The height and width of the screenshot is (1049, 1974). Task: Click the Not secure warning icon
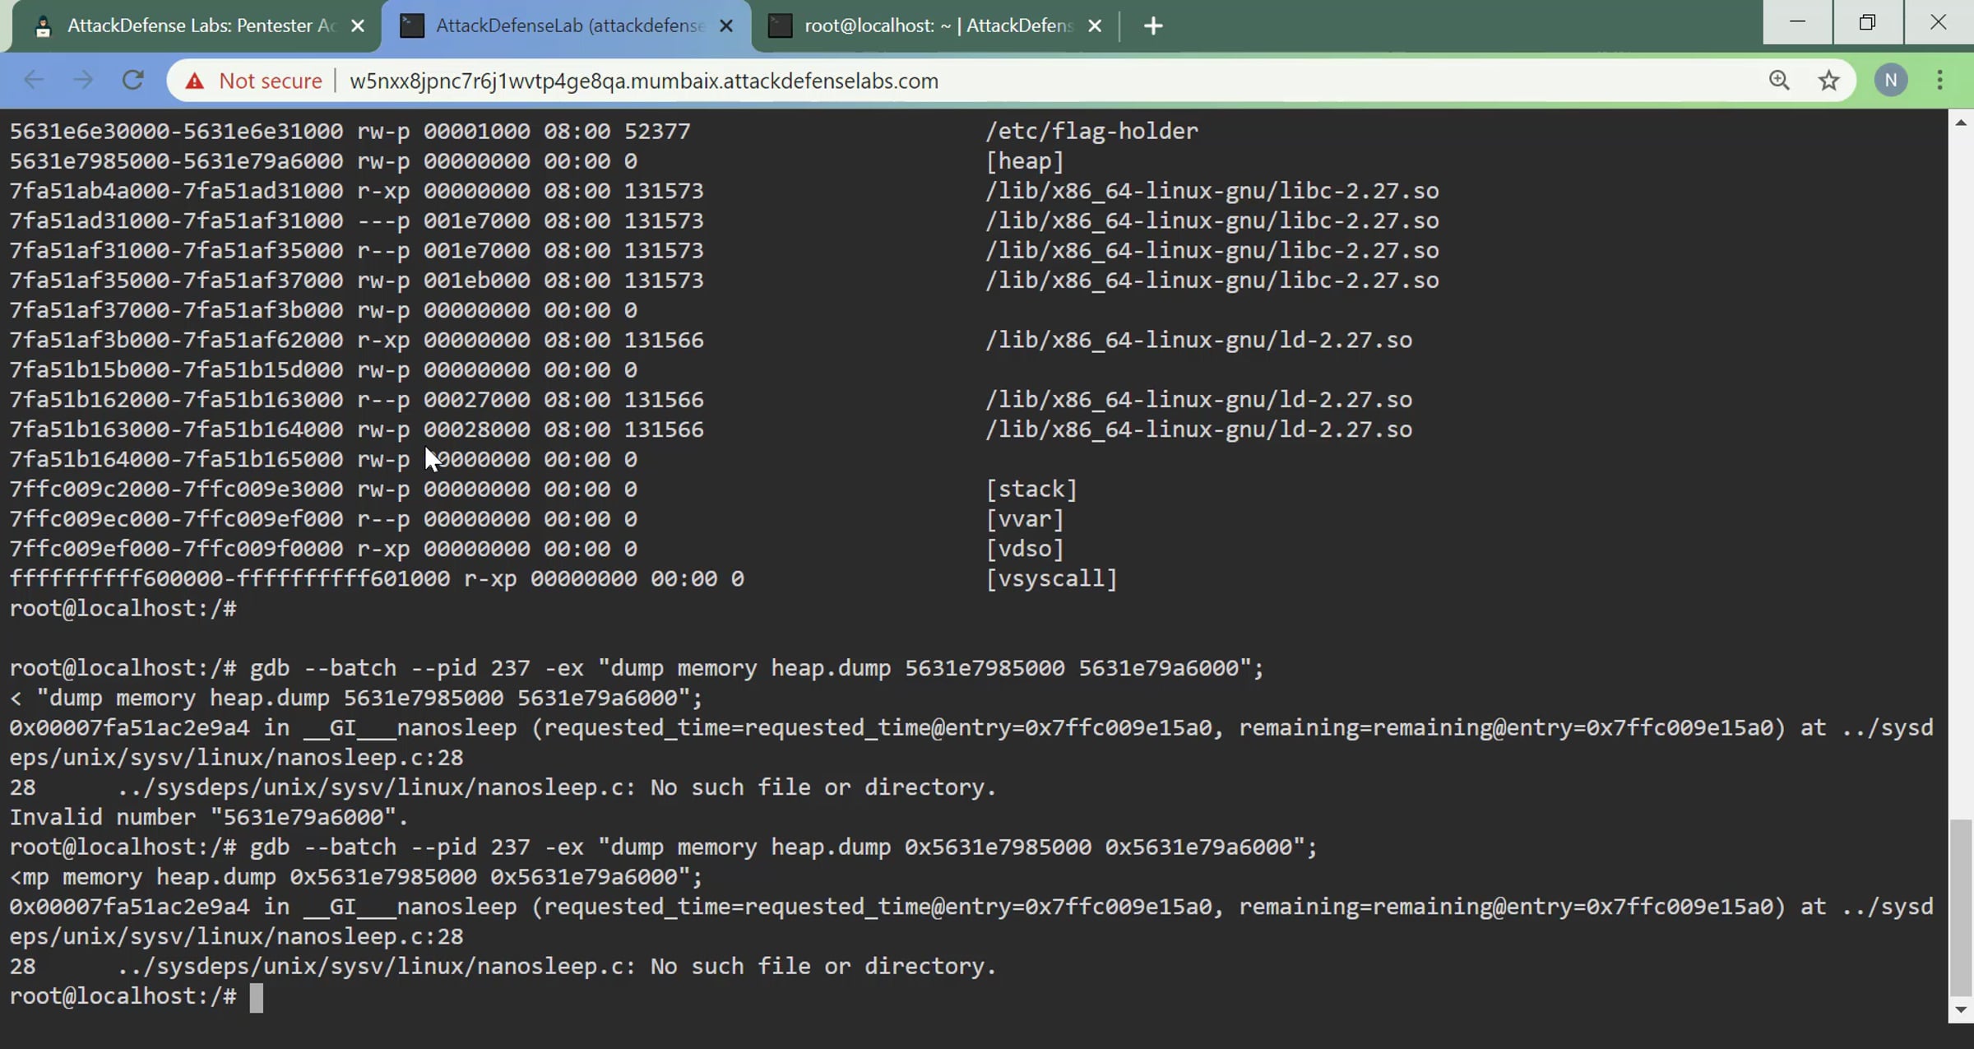click(x=195, y=81)
